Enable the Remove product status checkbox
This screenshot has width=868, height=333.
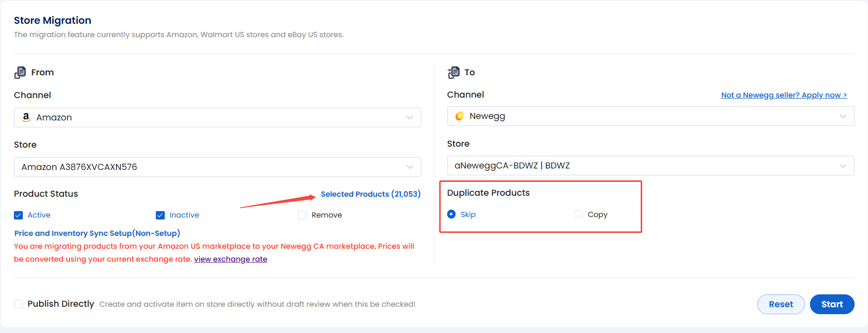tap(302, 215)
